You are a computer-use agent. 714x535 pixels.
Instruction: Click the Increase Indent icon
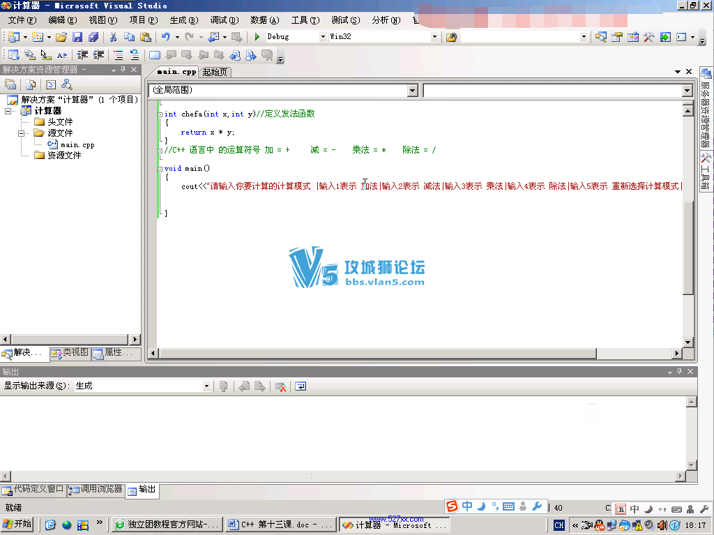pyautogui.click(x=98, y=55)
